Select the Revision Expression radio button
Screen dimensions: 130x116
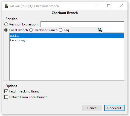click(x=6, y=24)
